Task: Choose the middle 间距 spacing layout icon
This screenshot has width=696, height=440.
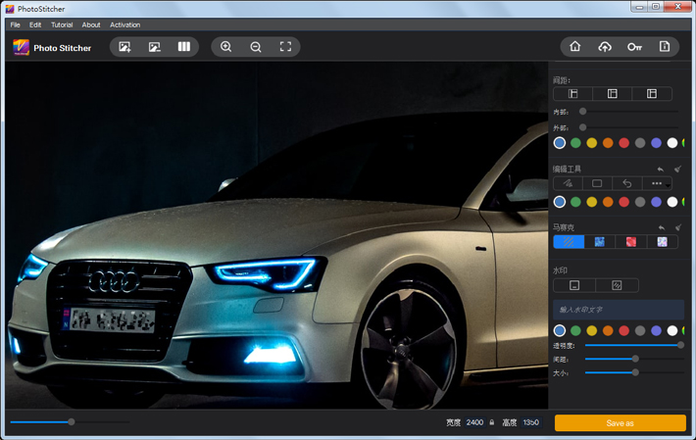Action: tap(612, 94)
